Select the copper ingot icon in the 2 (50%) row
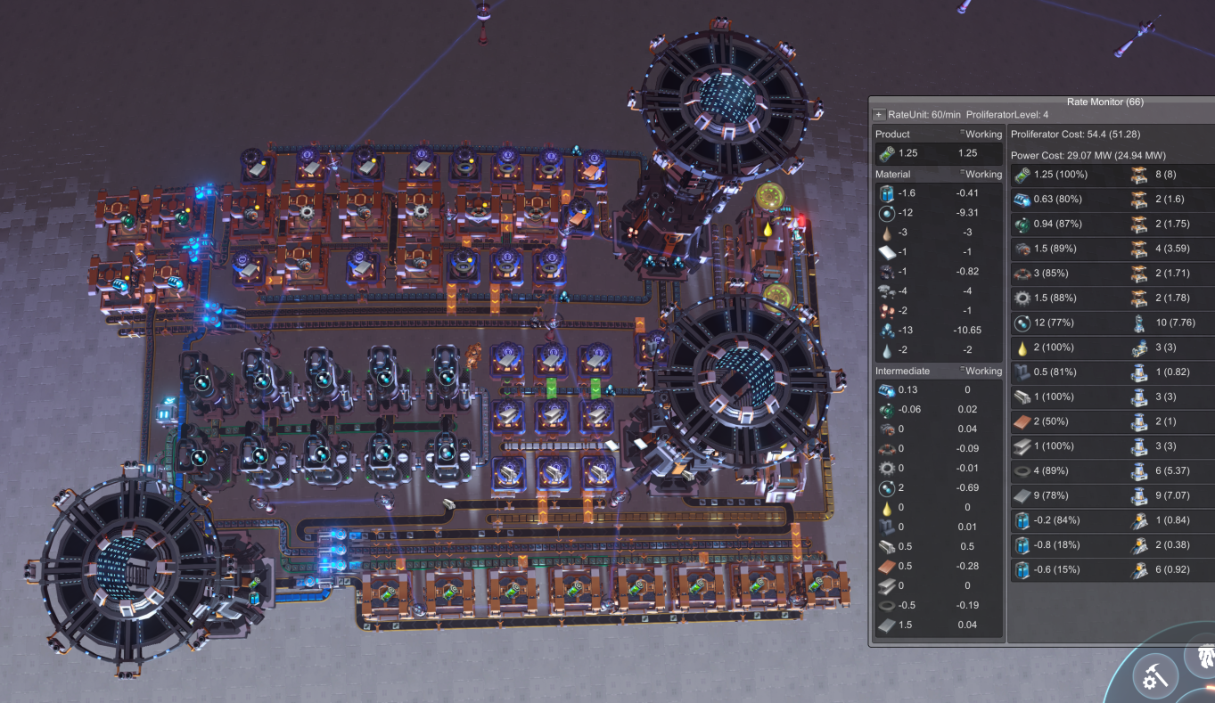1215x703 pixels. (x=1022, y=421)
